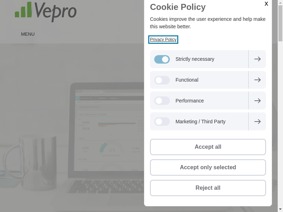
Task: Enable the Performance cookies switch
Action: tap(162, 101)
